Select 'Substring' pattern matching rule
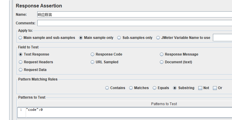Image resolution: width=232 pixels, height=120 pixels. tap(175, 88)
